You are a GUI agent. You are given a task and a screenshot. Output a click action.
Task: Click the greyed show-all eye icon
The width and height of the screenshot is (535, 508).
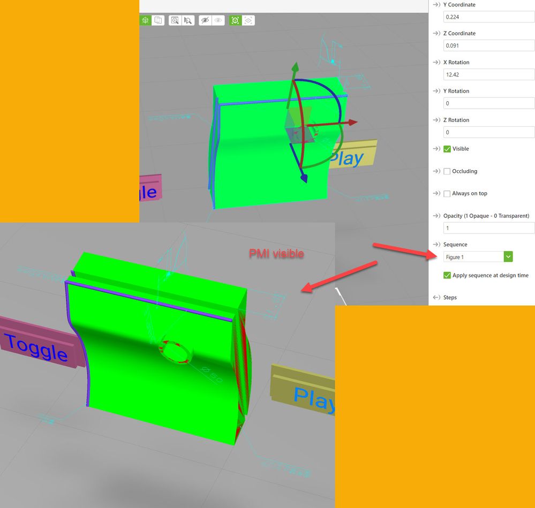218,20
